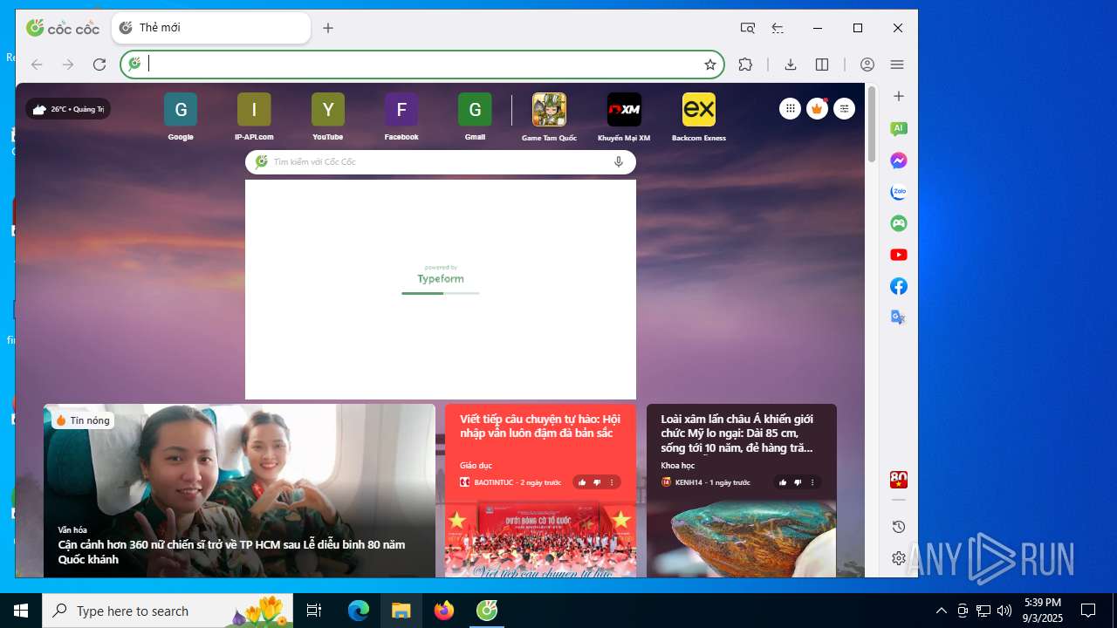Viewport: 1117px width, 628px height.
Task: Select the Thẻ mới tab
Action: (x=211, y=28)
